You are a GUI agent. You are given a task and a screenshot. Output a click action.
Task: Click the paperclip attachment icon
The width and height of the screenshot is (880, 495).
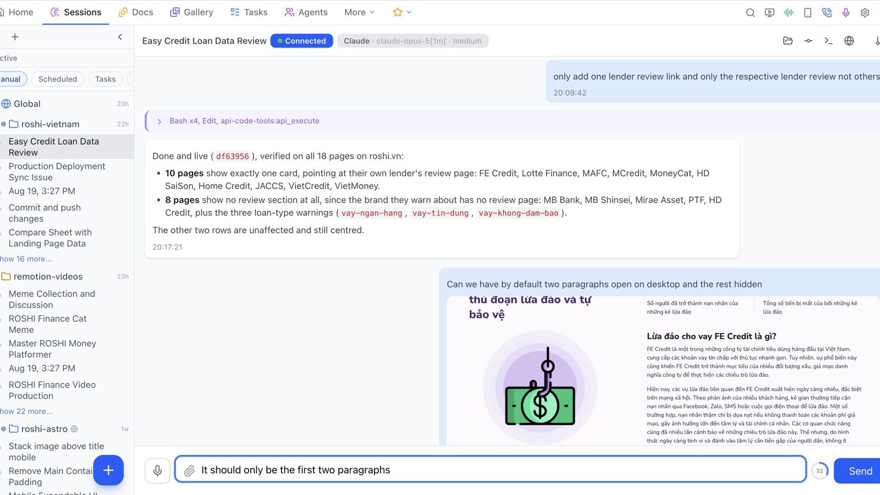(x=189, y=470)
